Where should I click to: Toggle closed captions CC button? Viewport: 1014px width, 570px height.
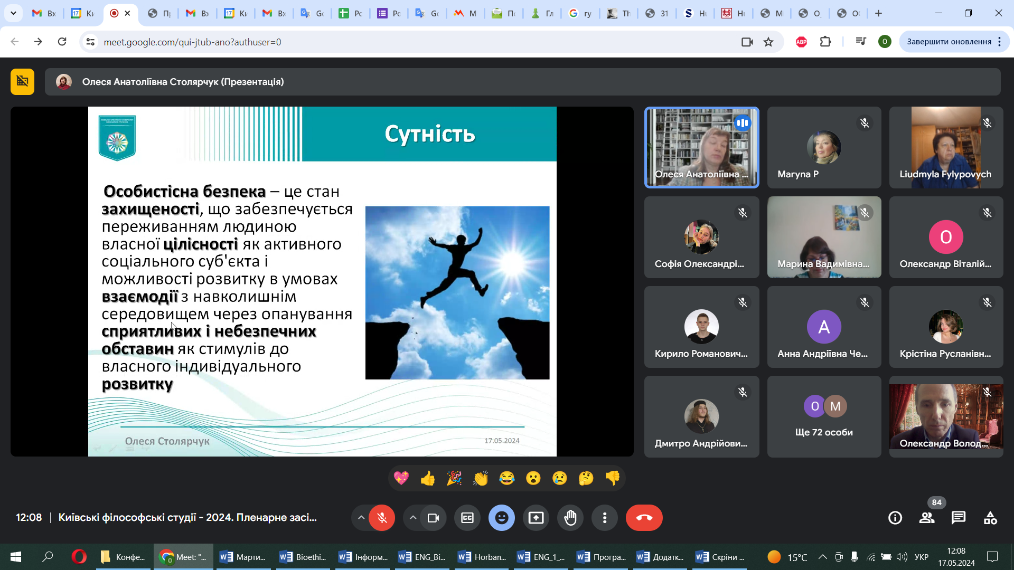click(467, 518)
